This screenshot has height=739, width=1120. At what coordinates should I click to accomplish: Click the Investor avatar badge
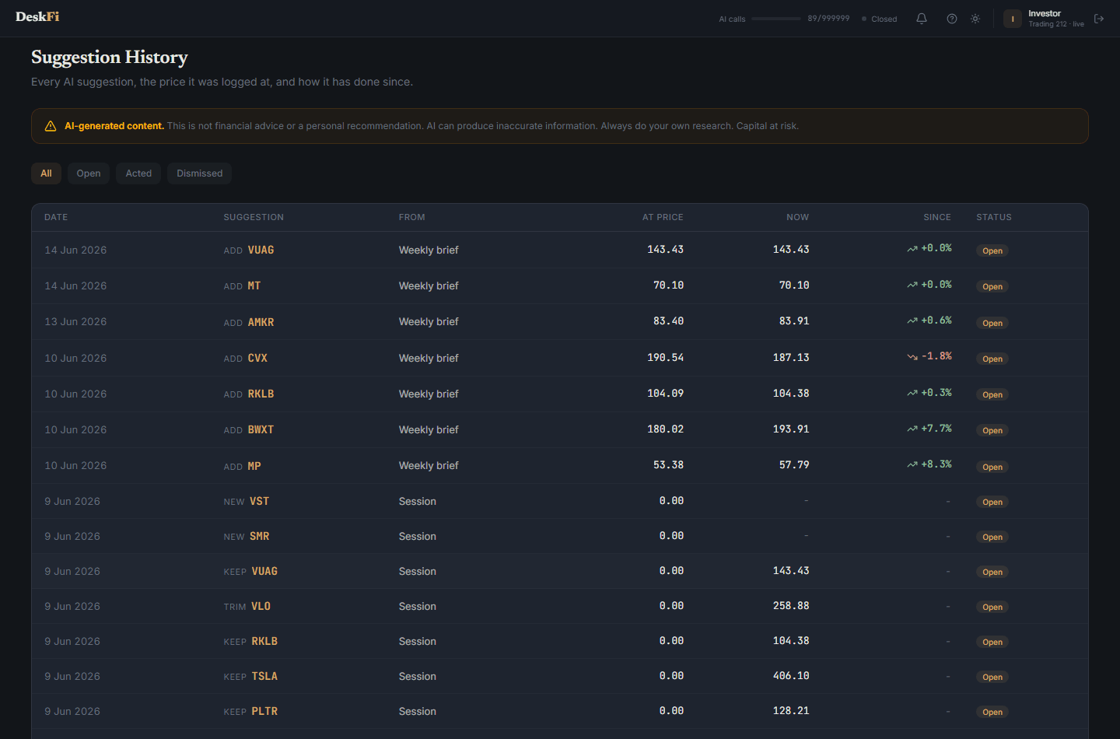point(1013,19)
